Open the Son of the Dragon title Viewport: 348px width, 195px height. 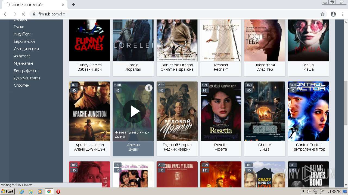click(177, 67)
